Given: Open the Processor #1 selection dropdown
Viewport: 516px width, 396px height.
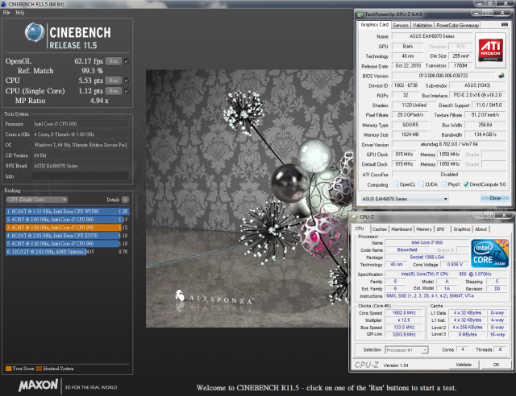Looking at the screenshot, I should (406, 350).
